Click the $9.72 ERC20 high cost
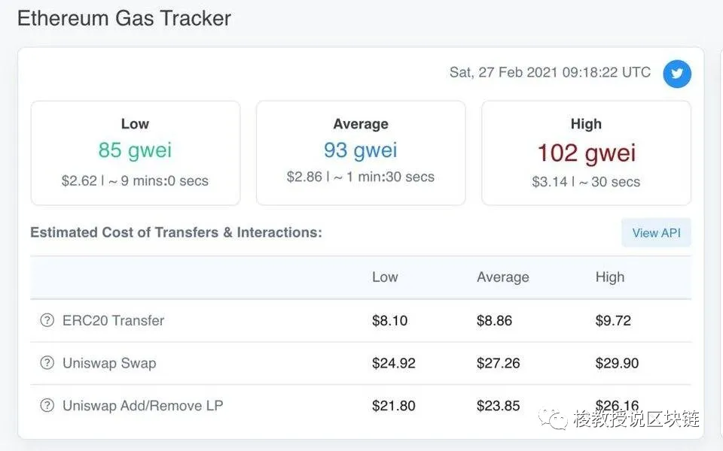This screenshot has height=451, width=723. [613, 320]
